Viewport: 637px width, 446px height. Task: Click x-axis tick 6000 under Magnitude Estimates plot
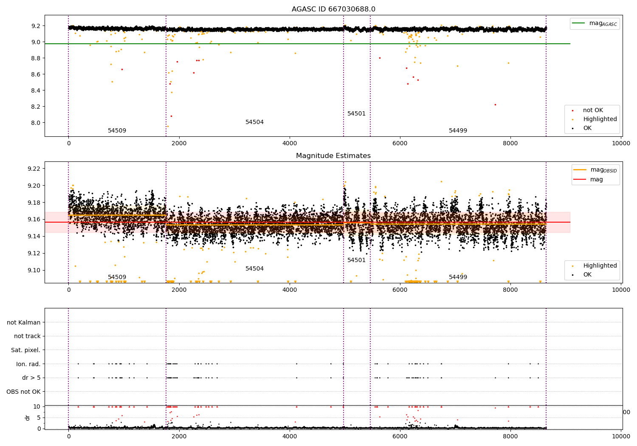[x=400, y=290]
